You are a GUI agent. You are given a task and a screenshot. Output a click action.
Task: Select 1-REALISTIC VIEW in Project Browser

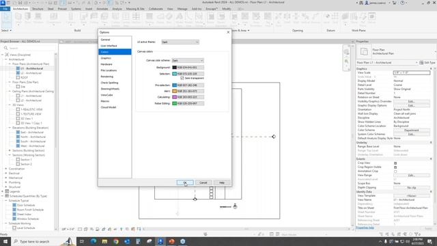point(31,109)
